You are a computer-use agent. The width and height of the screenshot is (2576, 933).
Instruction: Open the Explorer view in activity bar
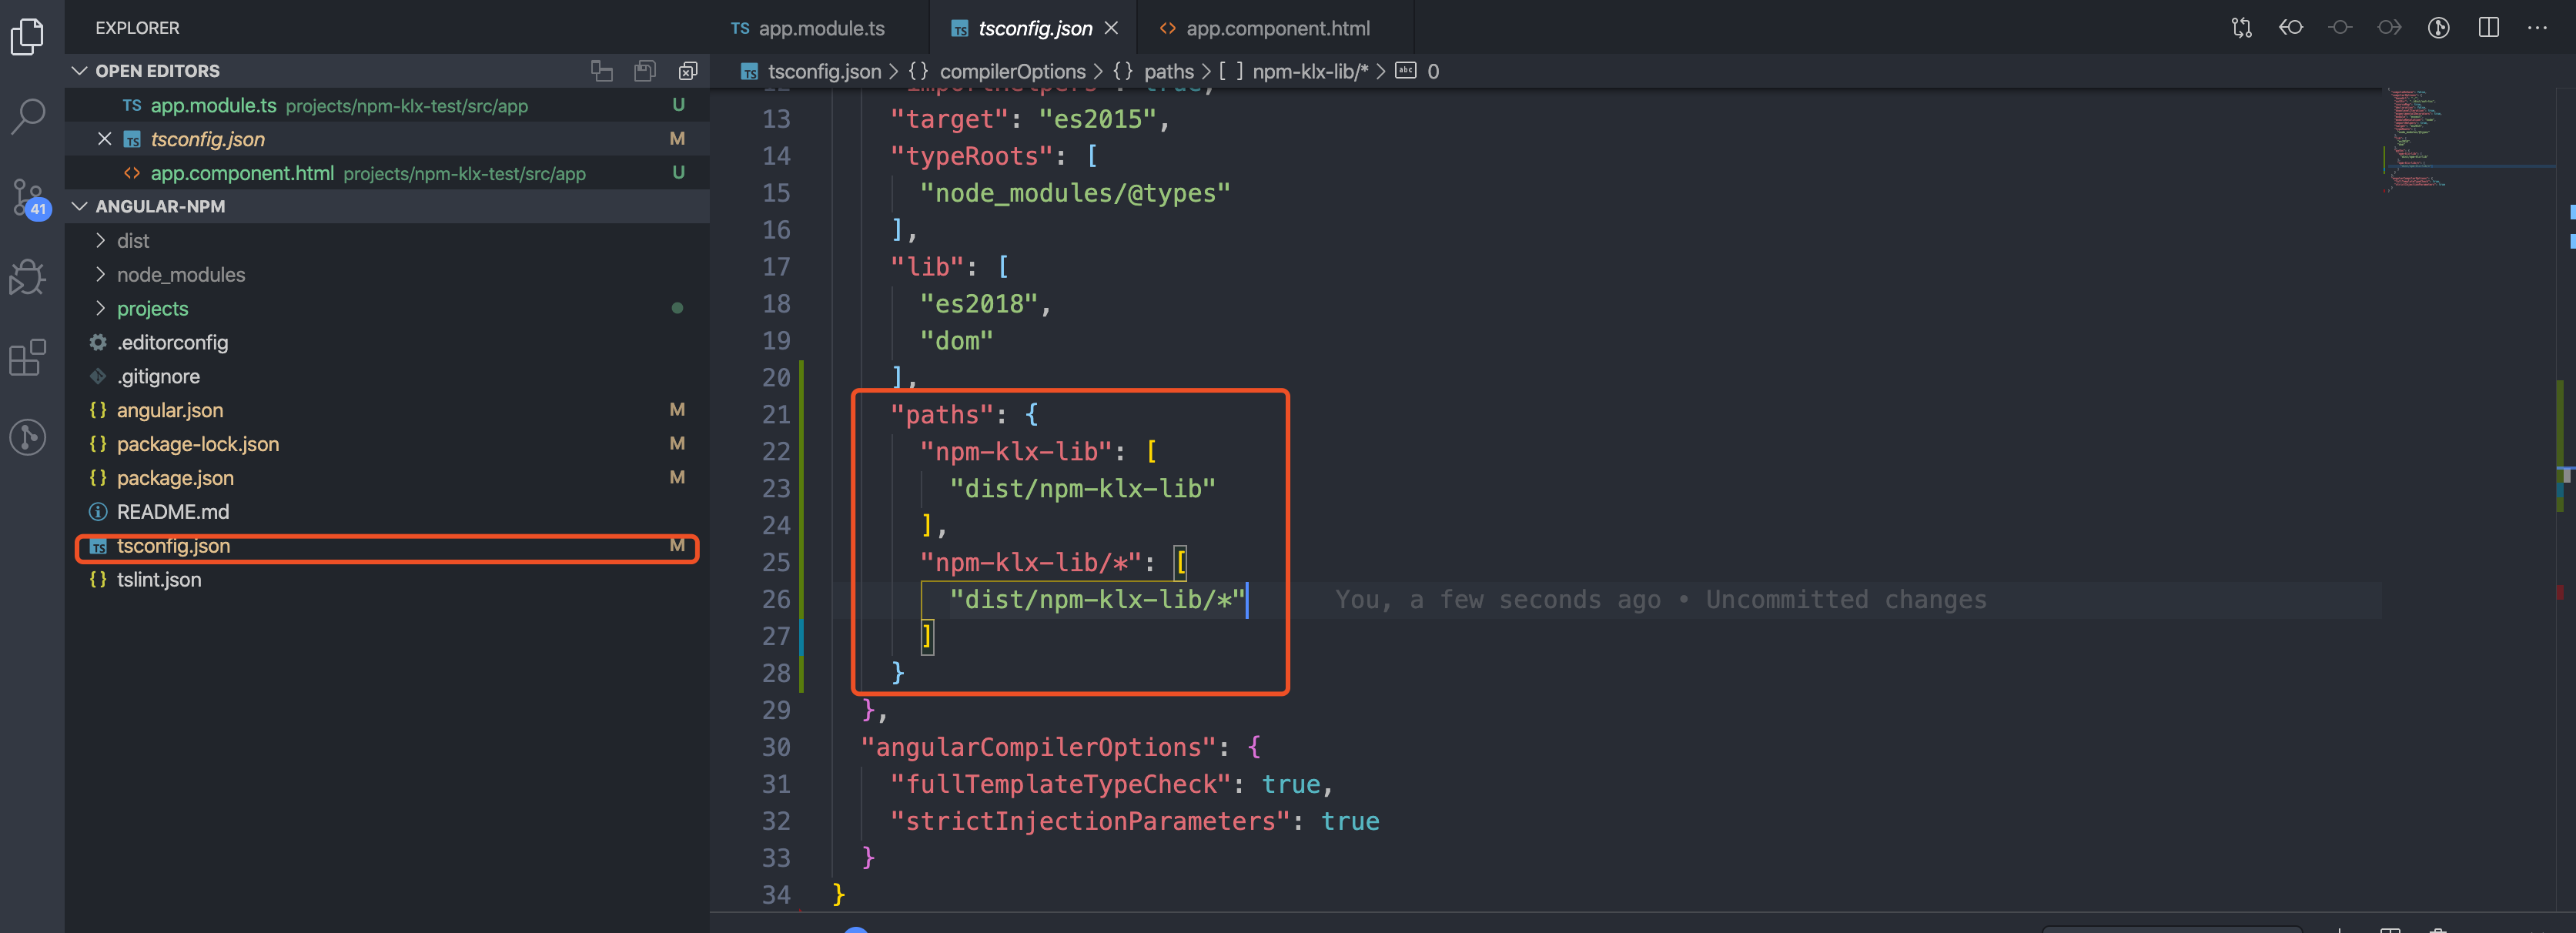click(x=28, y=37)
